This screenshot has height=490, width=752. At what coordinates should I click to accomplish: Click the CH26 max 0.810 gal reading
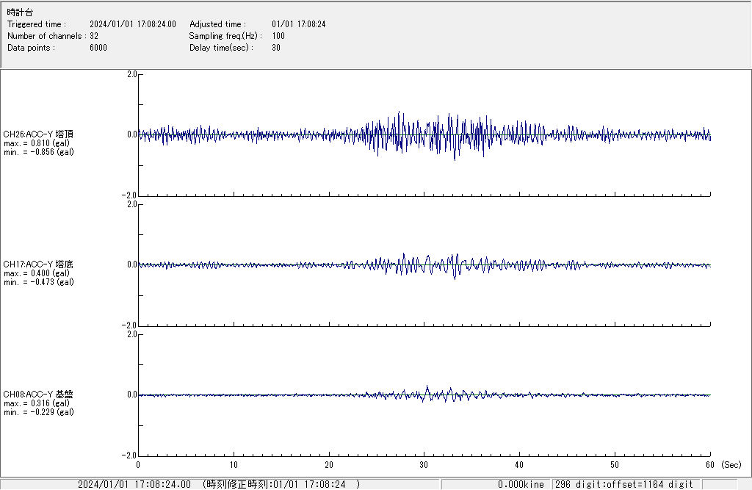tap(37, 143)
